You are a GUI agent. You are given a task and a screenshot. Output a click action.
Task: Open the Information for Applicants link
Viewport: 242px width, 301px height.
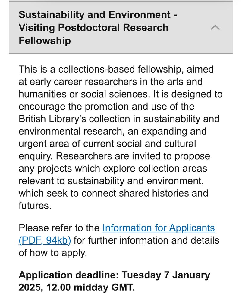point(159,228)
